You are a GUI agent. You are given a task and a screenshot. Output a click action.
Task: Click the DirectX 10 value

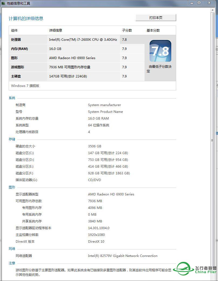pyautogui.click(x=96, y=242)
